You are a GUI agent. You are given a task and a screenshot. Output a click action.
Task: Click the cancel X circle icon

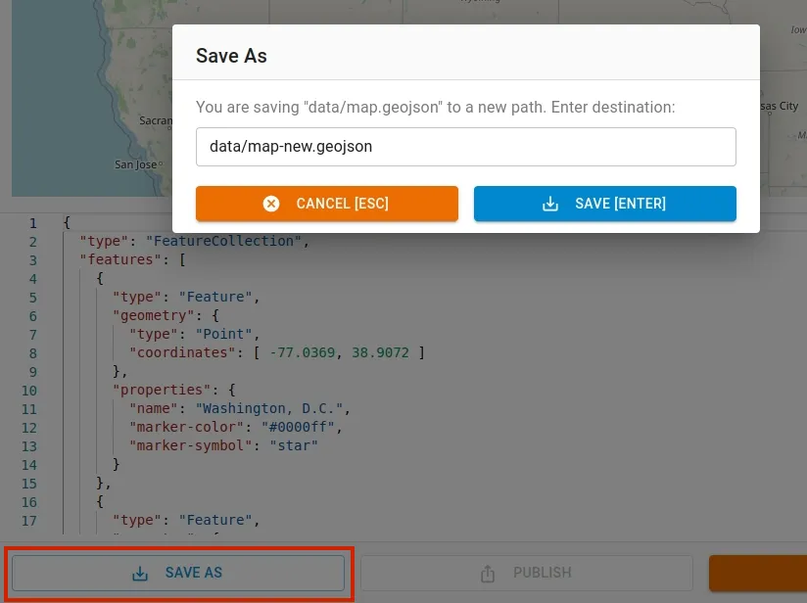click(271, 204)
